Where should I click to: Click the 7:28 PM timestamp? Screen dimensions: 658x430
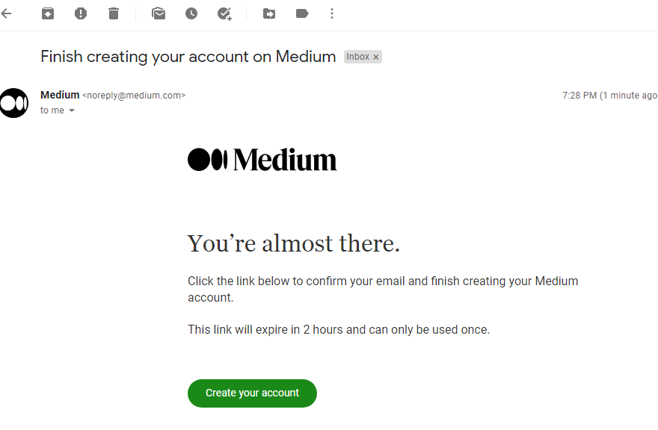pyautogui.click(x=579, y=96)
